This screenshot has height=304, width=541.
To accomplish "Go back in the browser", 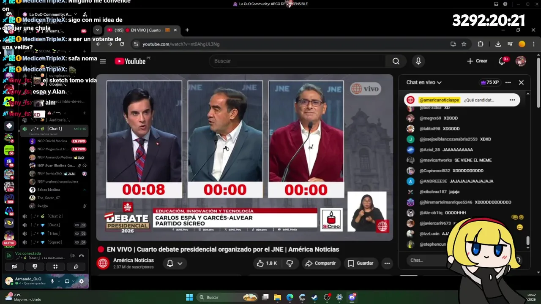I will 98,44.
